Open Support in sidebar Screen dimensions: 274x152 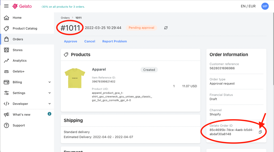point(19,125)
